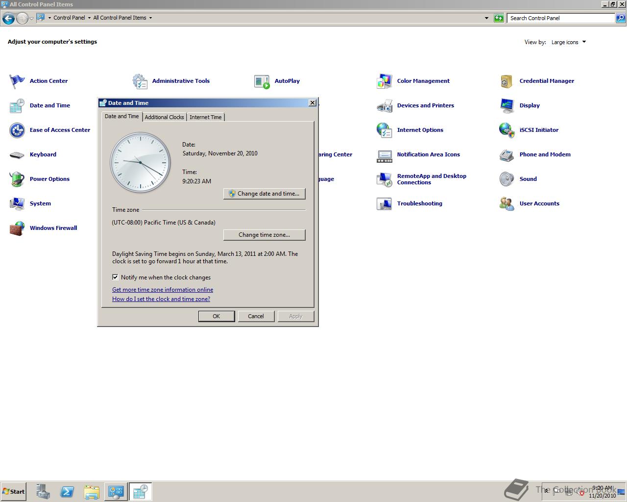Switch to the Additional Clocks tab

pos(164,117)
